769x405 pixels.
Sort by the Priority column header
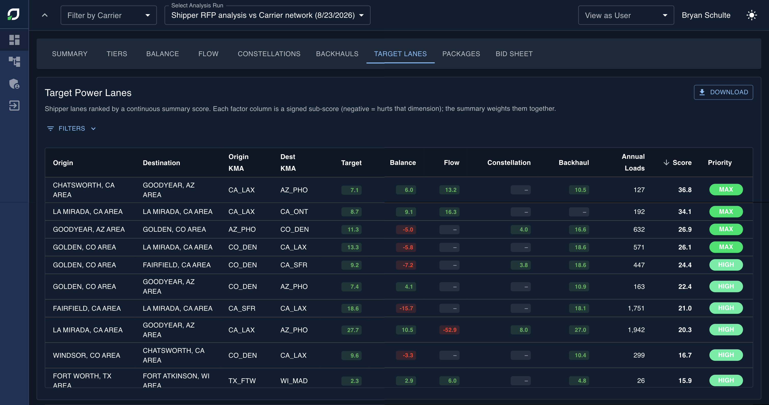click(720, 163)
